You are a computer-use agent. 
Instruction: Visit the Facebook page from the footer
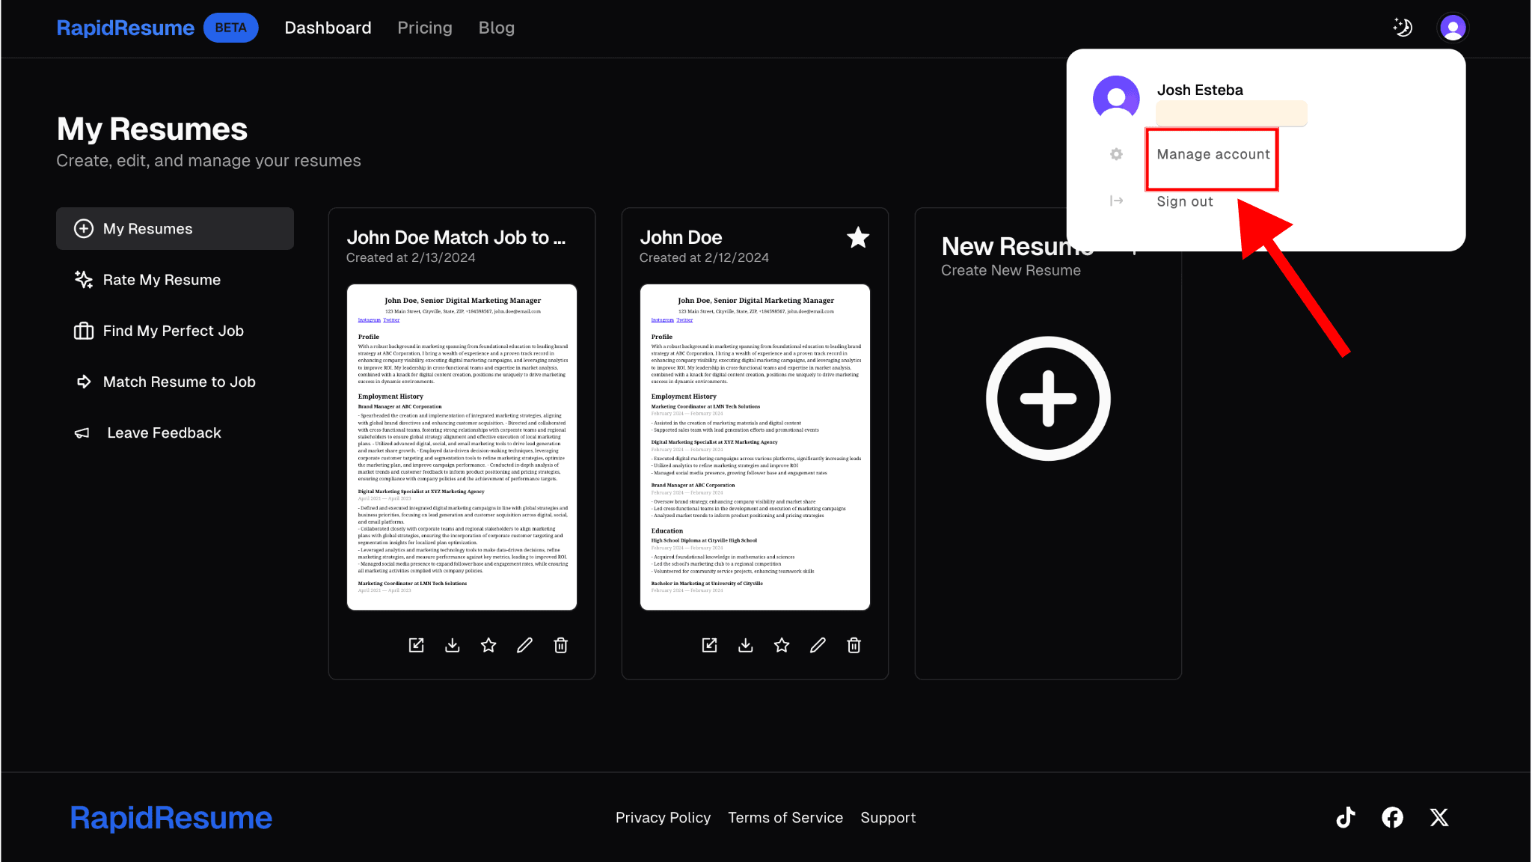pos(1392,817)
